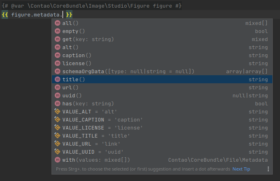This screenshot has height=181, width=280.
Task: Click the constant icon beside VALUE_LICENSE
Action: click(57, 128)
